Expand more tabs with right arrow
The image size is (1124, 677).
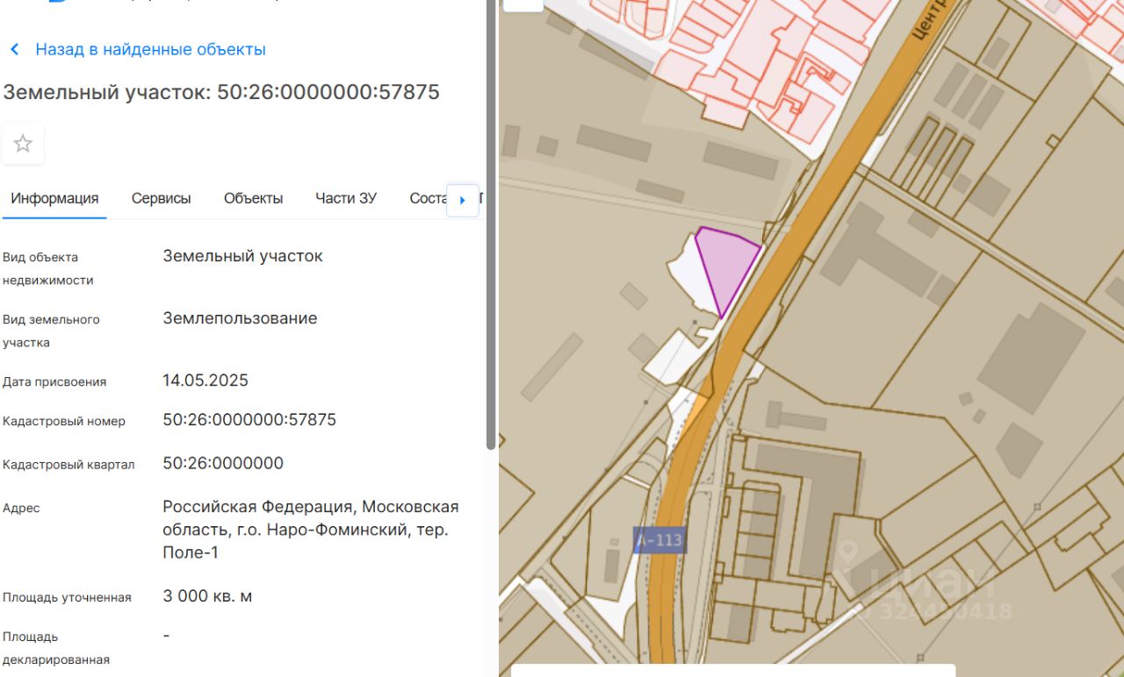(463, 200)
